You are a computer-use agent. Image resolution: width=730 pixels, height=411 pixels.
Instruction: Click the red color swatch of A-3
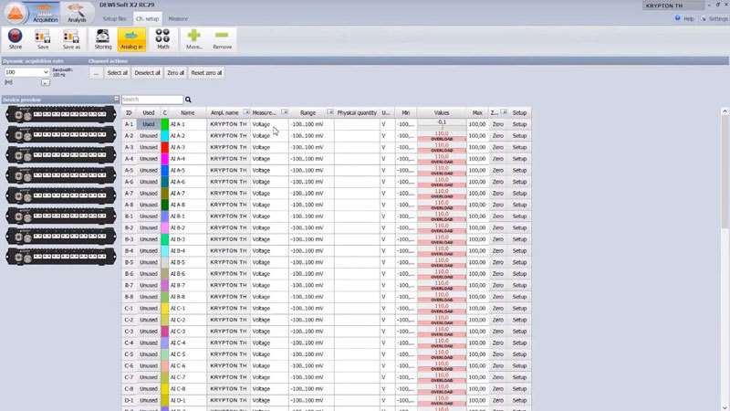pyautogui.click(x=165, y=147)
